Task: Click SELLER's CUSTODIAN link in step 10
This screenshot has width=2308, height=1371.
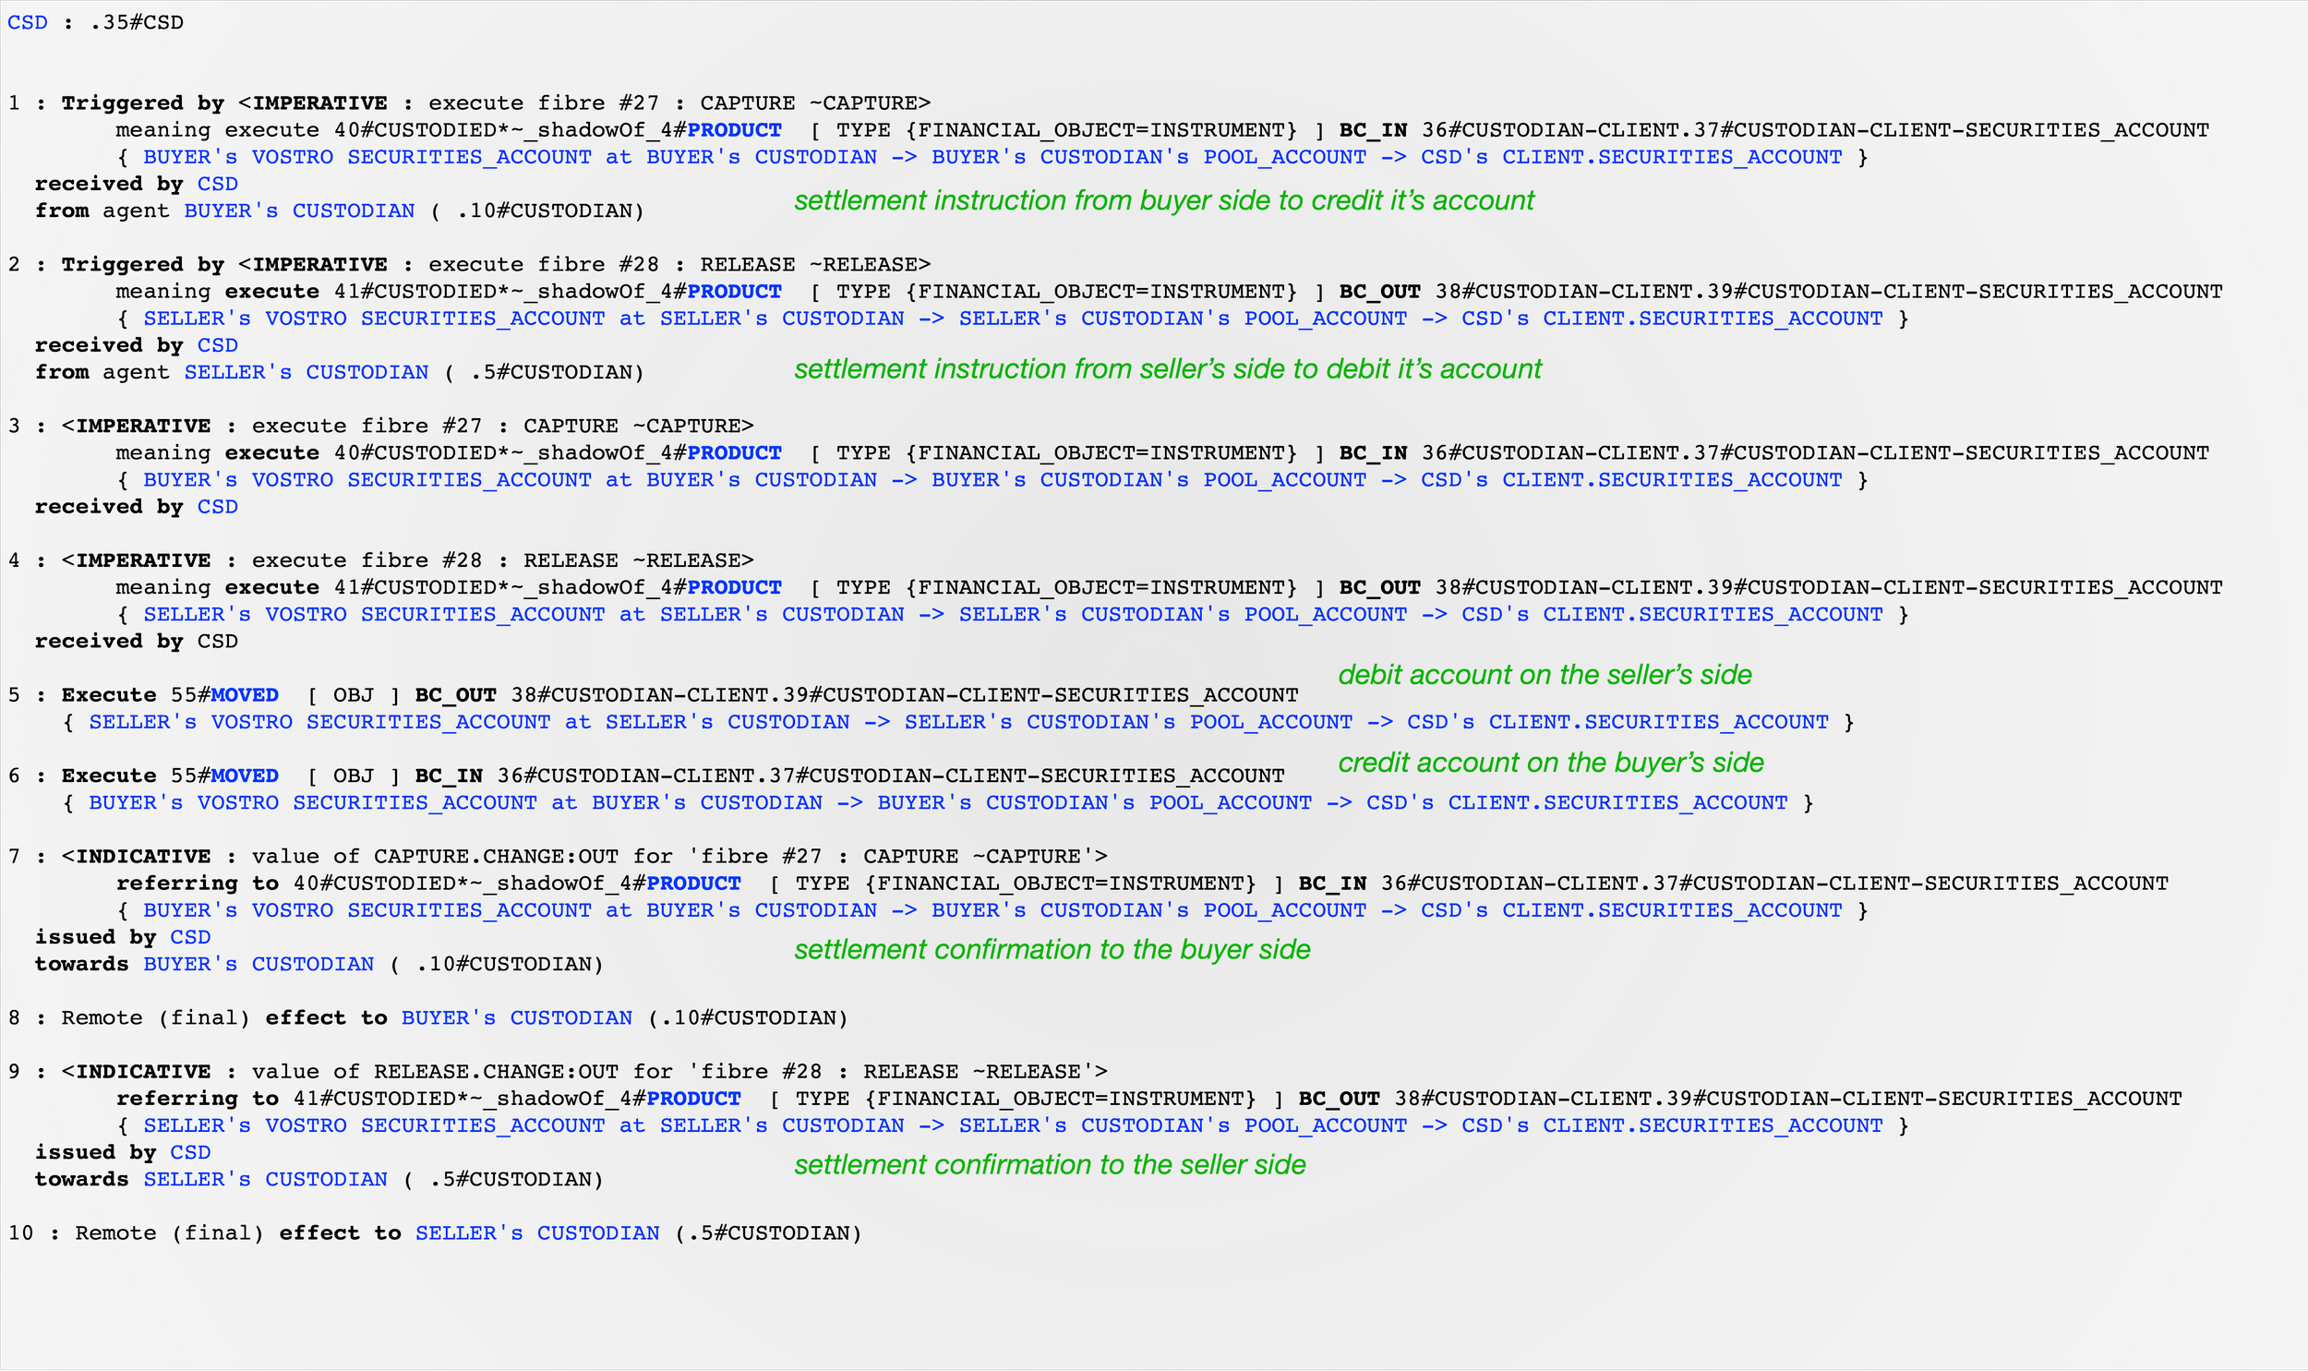Action: pyautogui.click(x=536, y=1233)
